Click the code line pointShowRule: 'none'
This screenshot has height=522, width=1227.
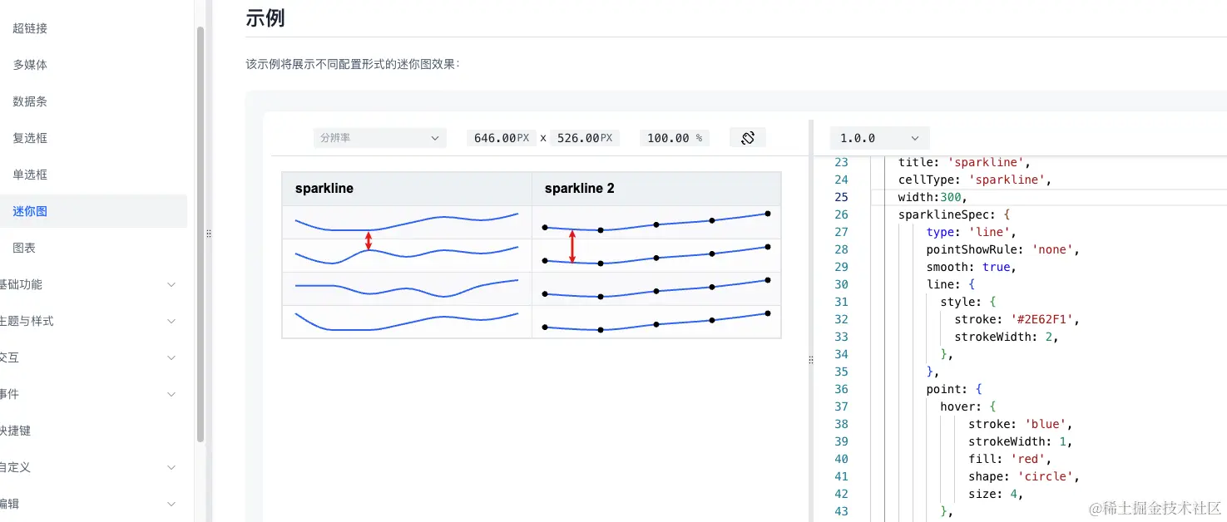(x=1002, y=249)
